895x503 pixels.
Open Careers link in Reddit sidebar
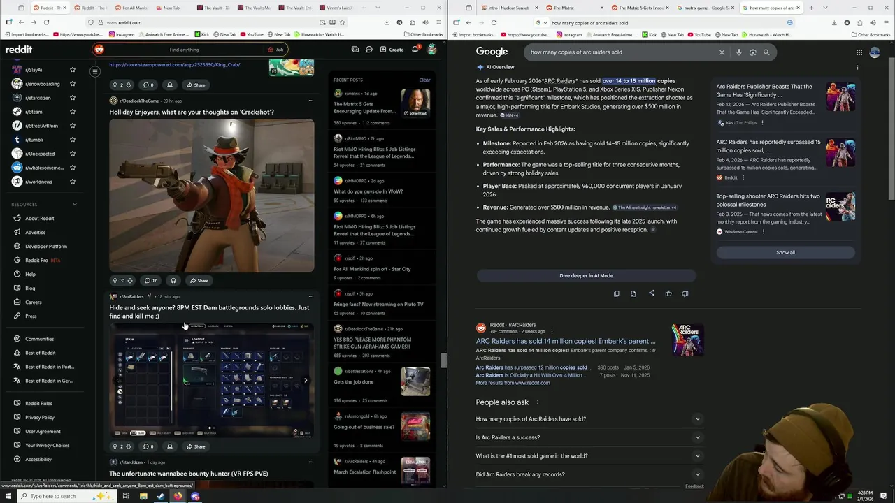point(33,302)
